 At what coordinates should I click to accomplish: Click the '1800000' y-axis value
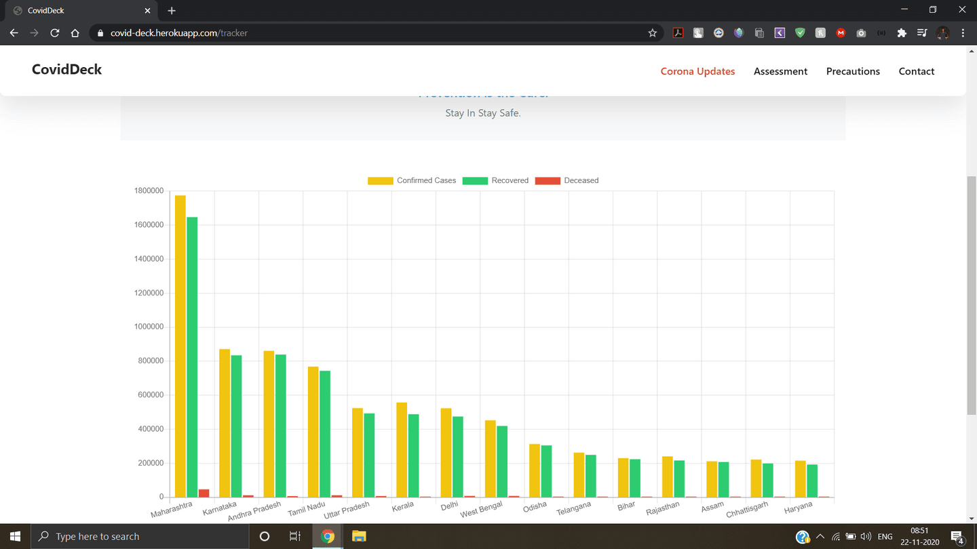149,191
